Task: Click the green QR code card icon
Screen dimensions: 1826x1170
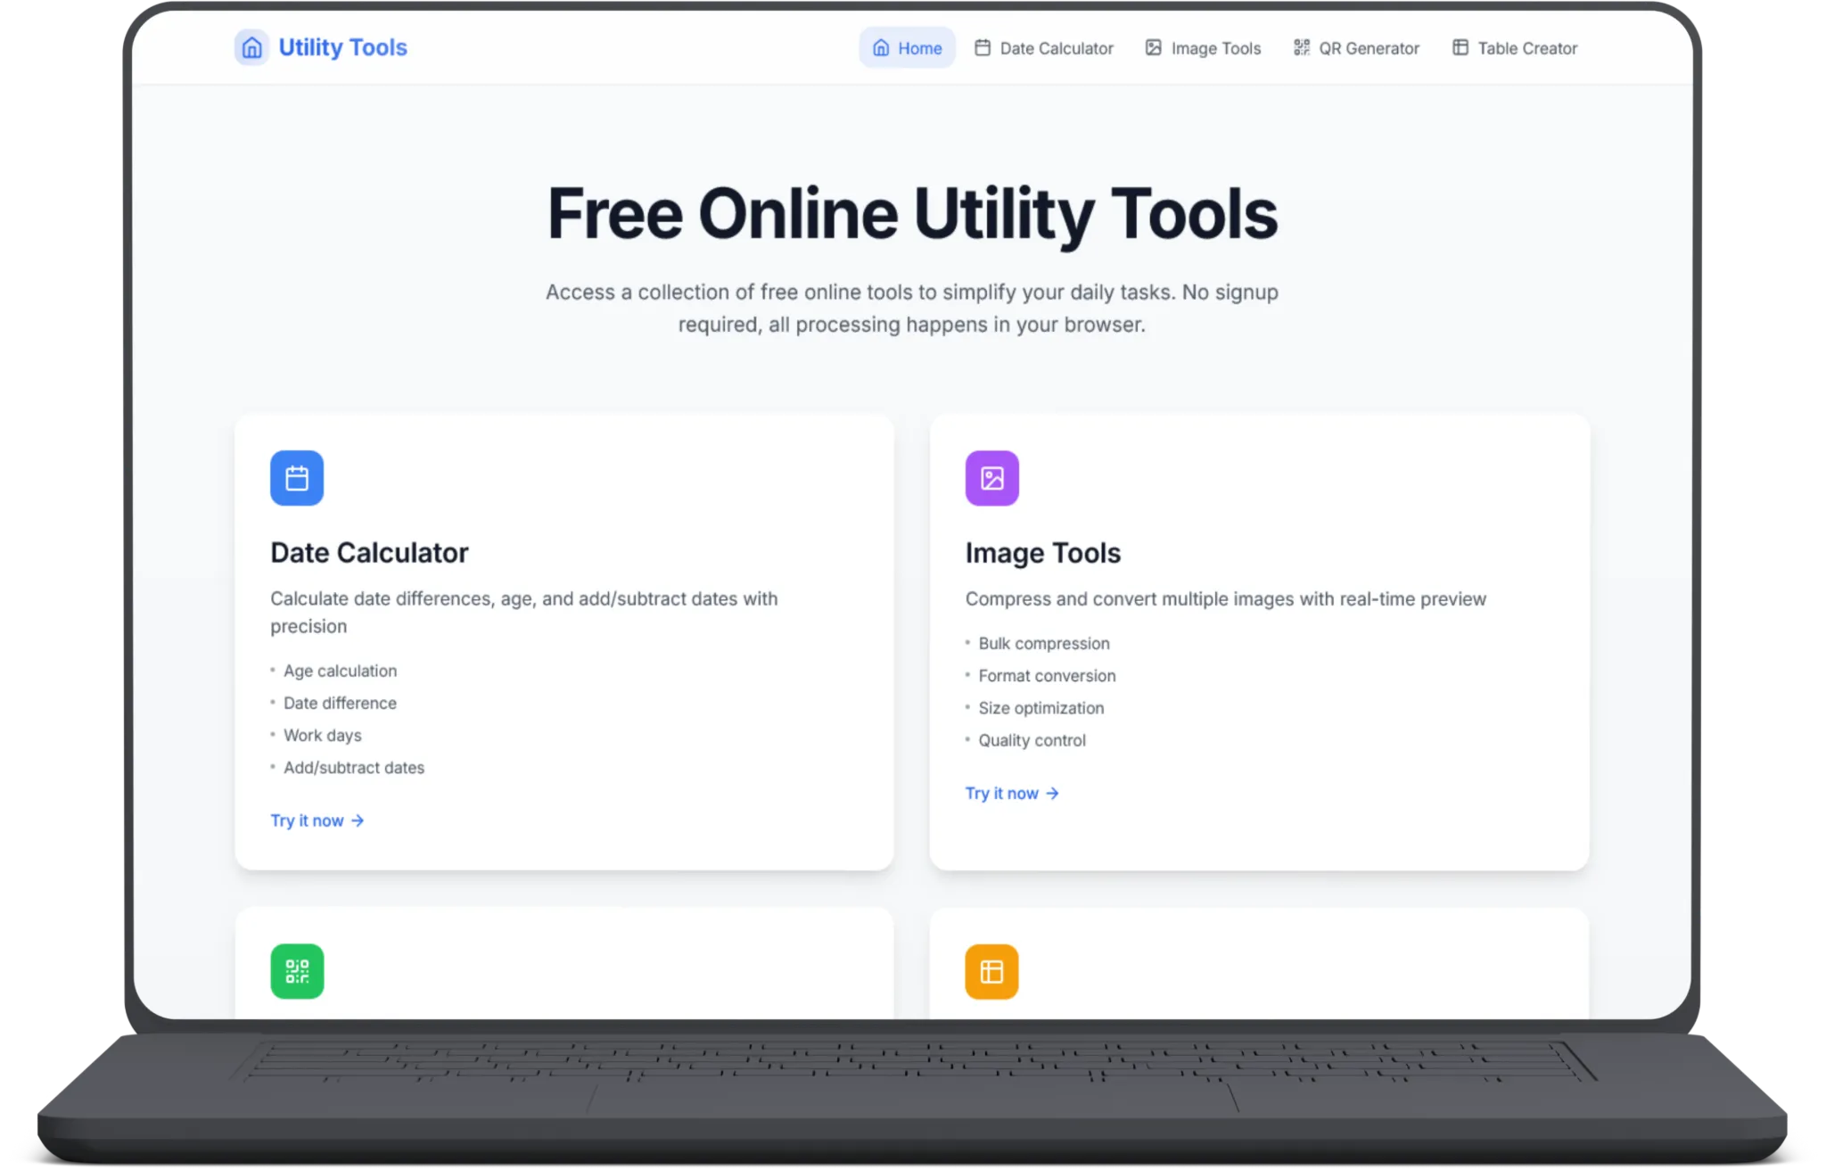Action: click(297, 971)
